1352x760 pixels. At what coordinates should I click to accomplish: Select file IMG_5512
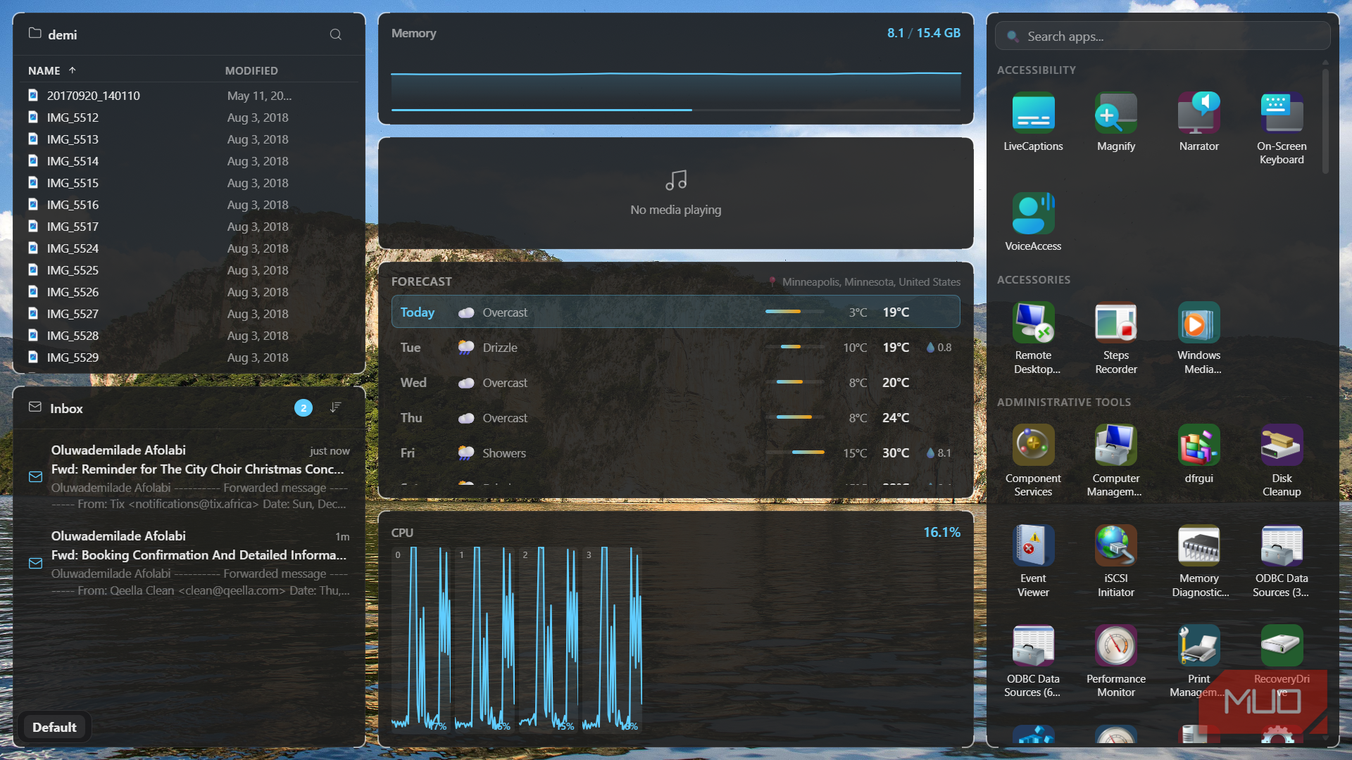[x=189, y=117]
